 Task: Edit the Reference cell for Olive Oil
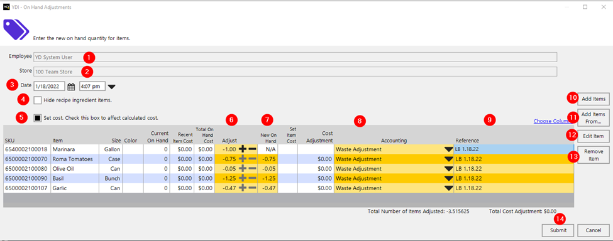[514, 168]
